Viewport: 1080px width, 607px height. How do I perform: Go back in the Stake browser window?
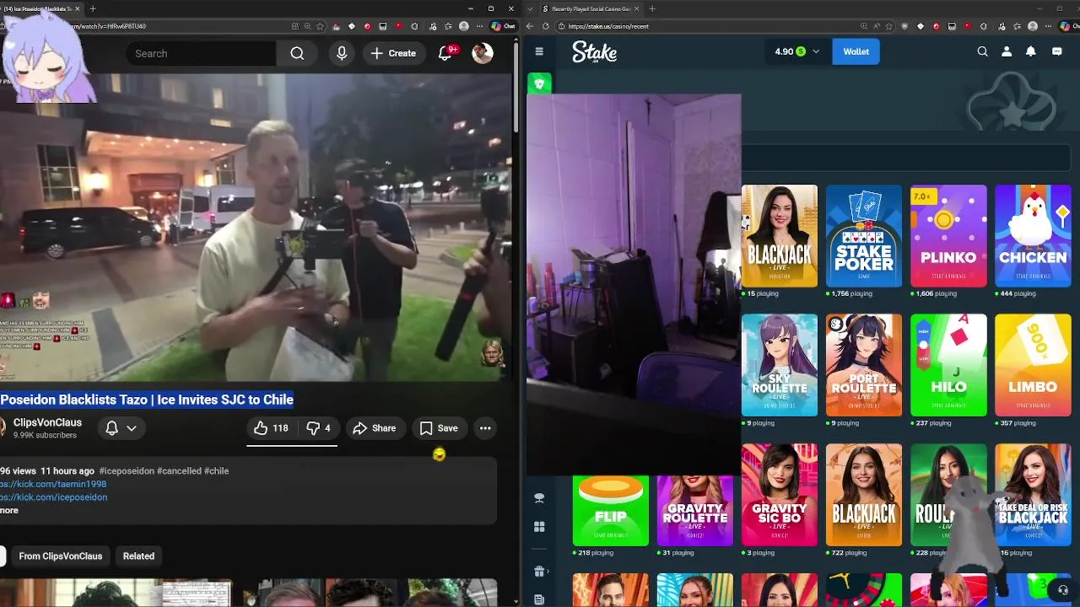click(532, 26)
